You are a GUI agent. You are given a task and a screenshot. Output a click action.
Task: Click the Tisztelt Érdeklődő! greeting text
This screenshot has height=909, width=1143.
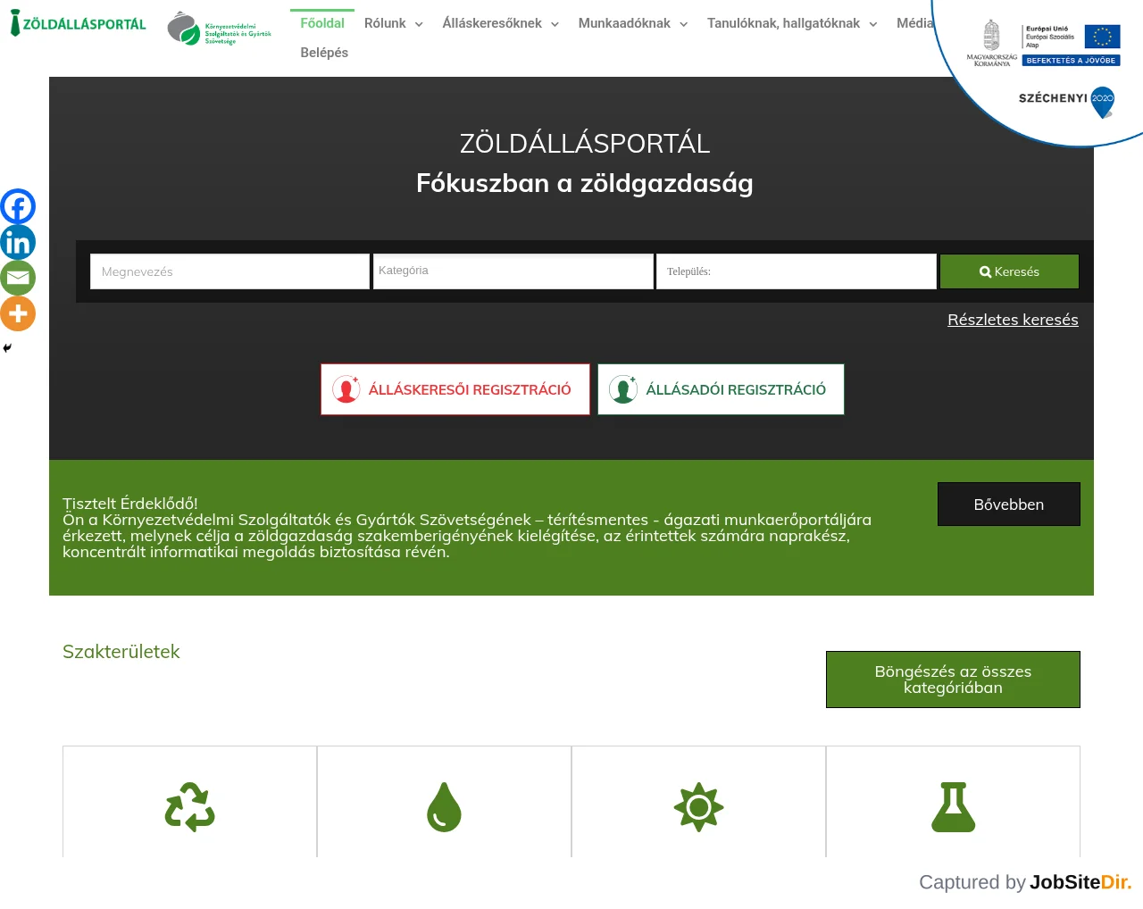pyautogui.click(x=130, y=504)
